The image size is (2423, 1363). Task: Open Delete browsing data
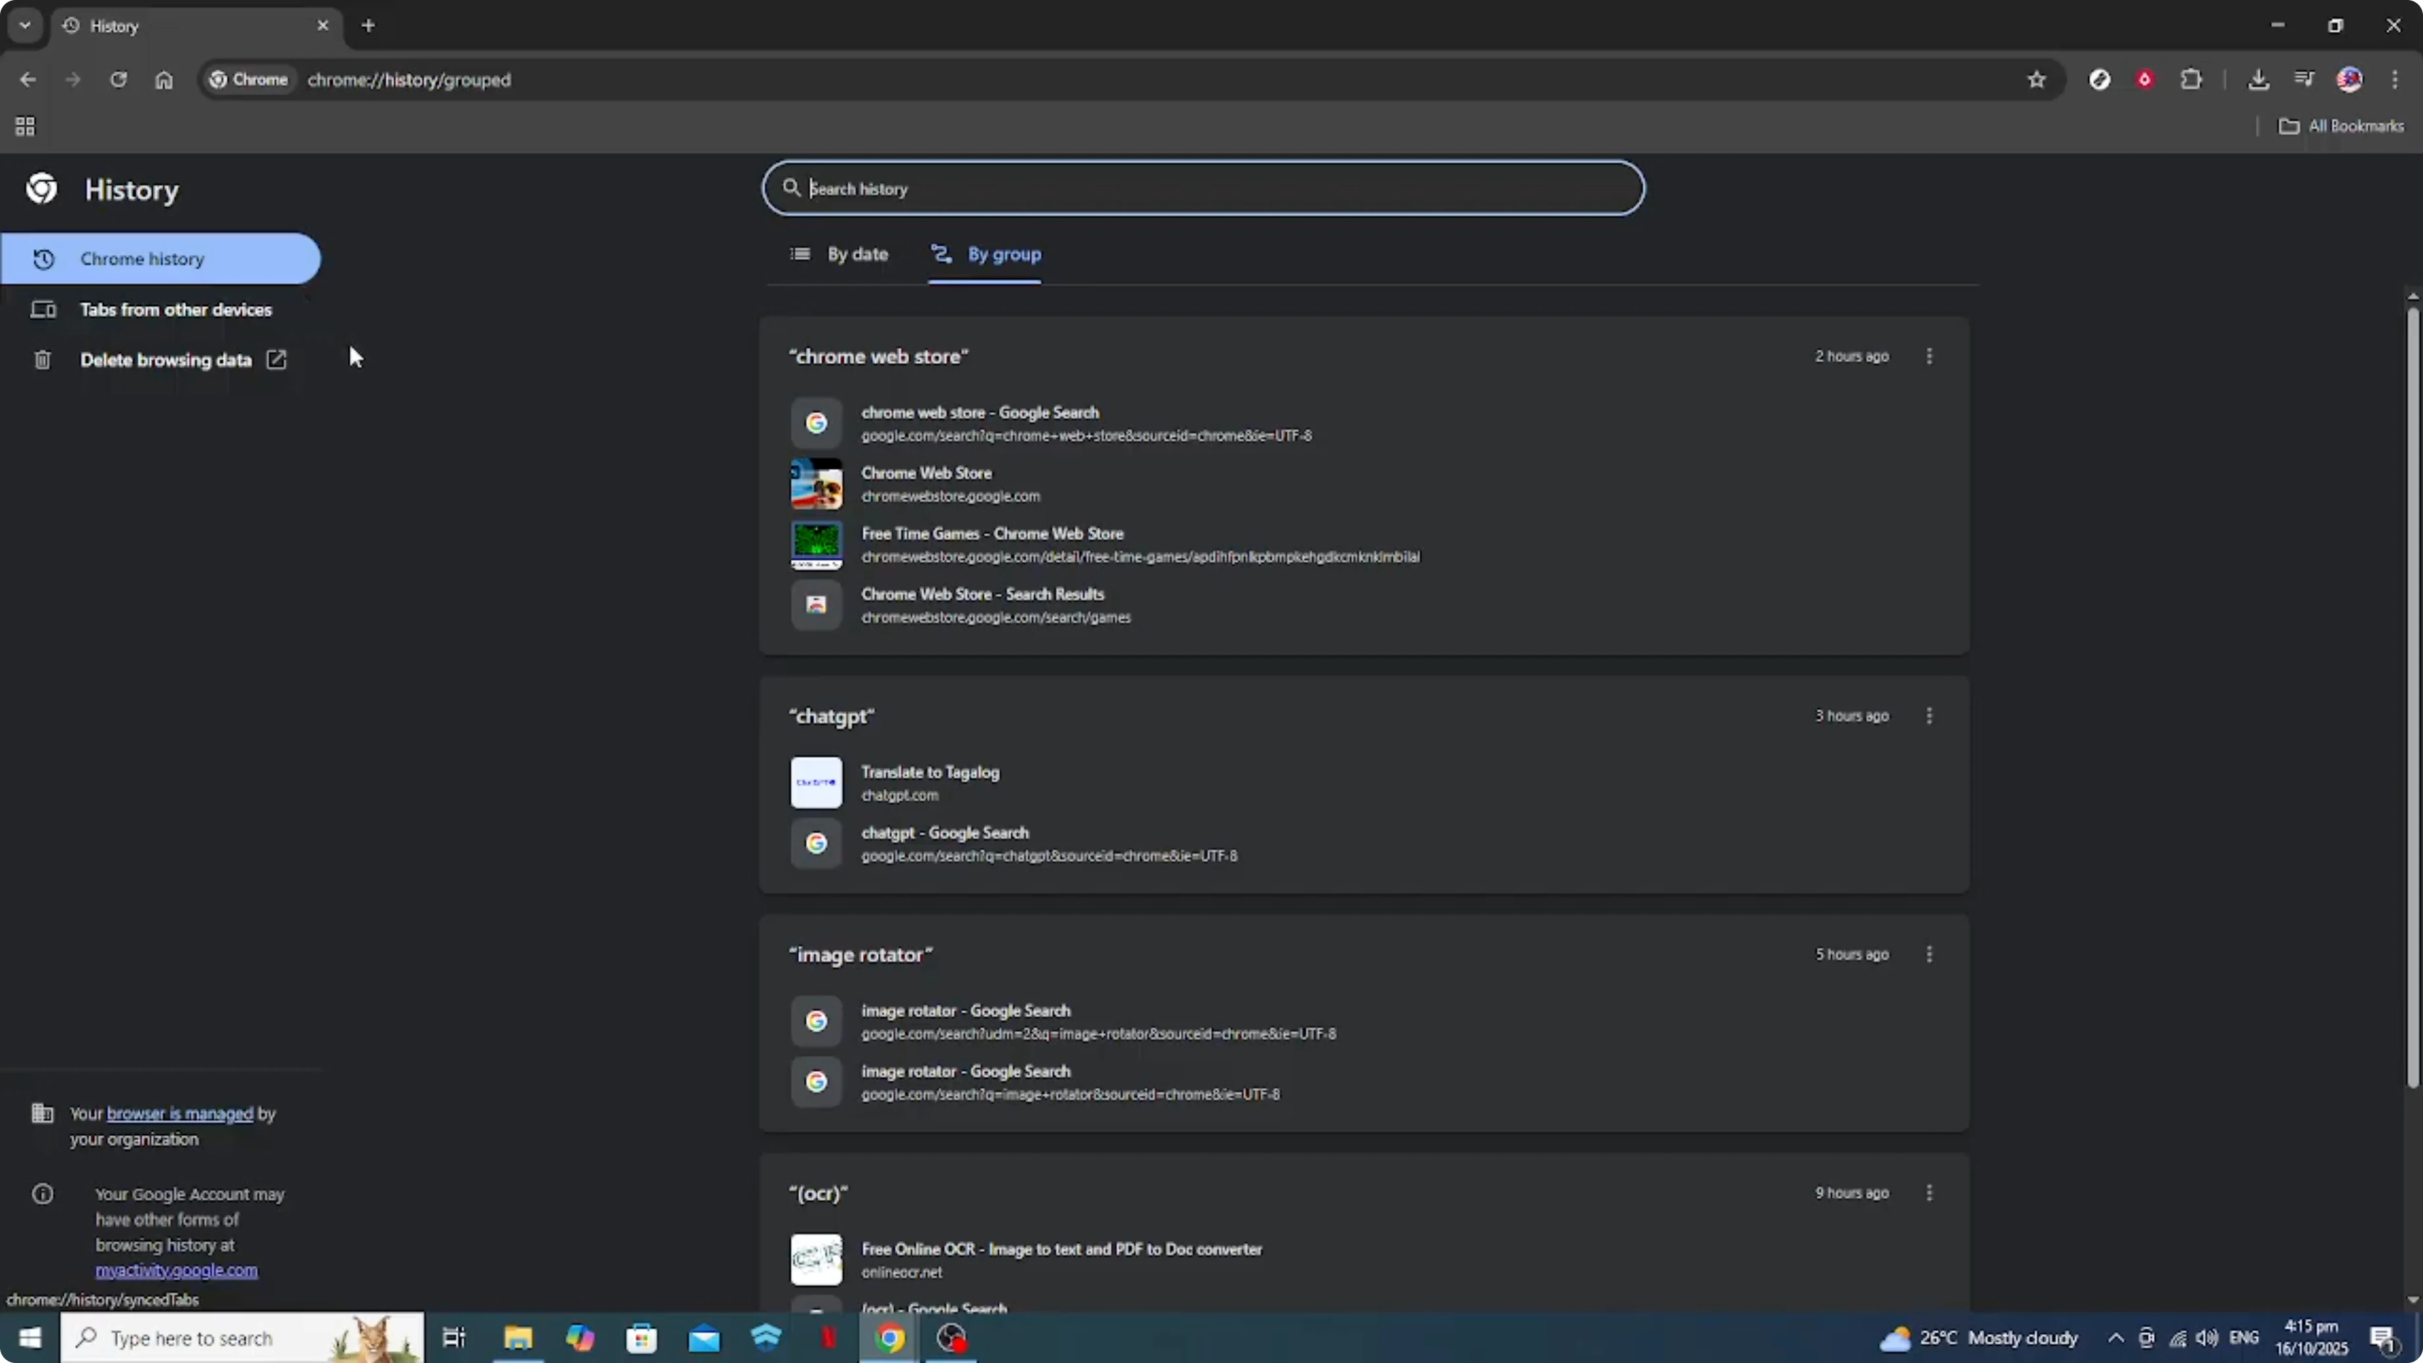pyautogui.click(x=165, y=360)
